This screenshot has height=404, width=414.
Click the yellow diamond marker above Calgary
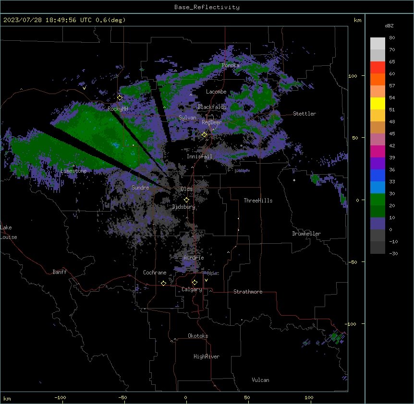(195, 283)
